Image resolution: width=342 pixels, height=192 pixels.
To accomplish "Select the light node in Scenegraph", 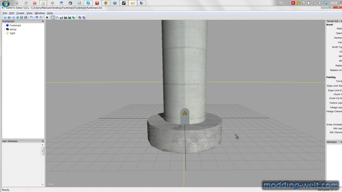I will click(12, 33).
